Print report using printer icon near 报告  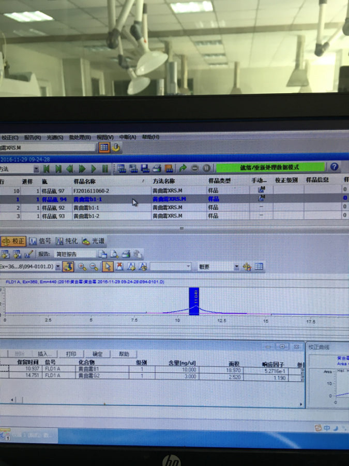pyautogui.click(x=126, y=254)
